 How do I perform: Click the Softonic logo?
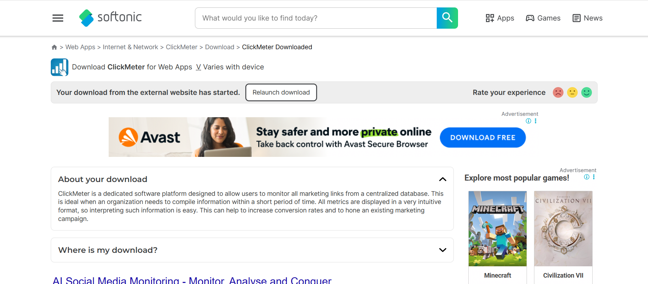(x=110, y=18)
